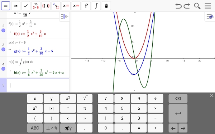
Task: Open the hamburger main menu
Action: pos(208,6)
